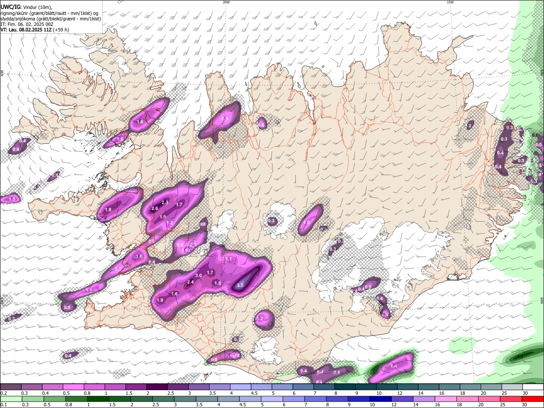Pick the 3.5 swatch in the upper legend row
The width and height of the screenshot is (544, 408).
[x=219, y=387]
